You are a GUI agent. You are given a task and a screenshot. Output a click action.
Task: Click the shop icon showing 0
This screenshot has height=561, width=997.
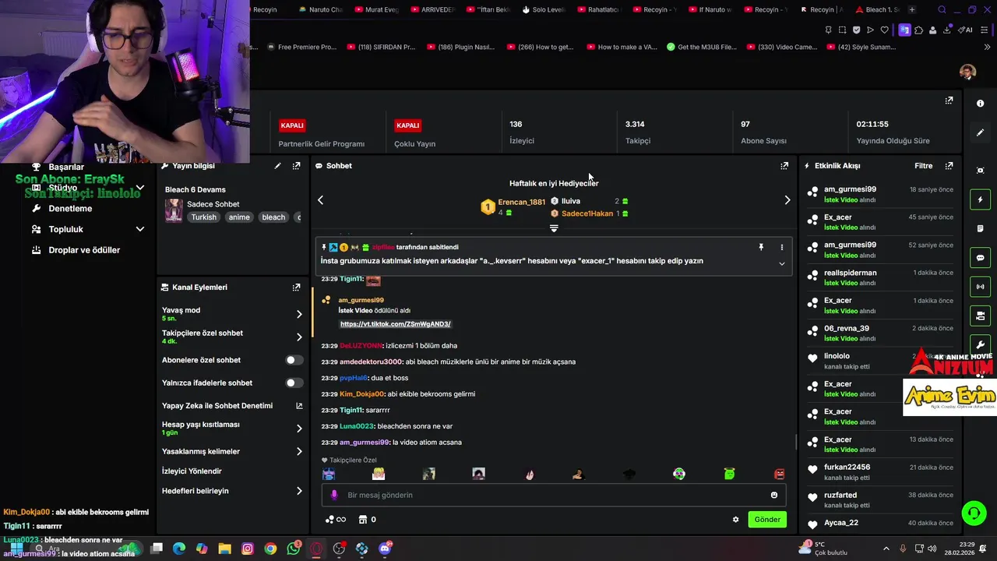pyautogui.click(x=367, y=520)
